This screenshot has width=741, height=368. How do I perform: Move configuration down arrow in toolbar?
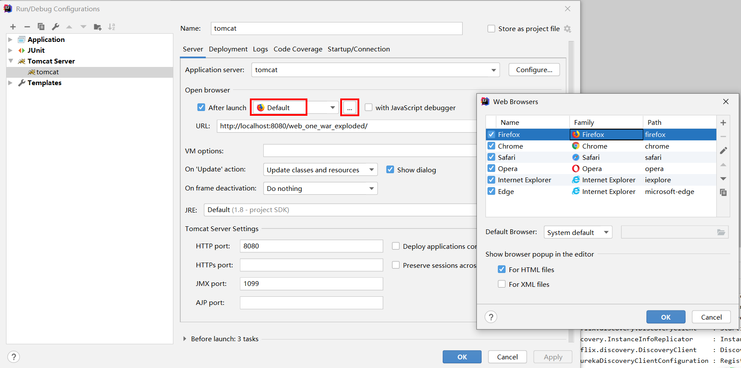(83, 27)
